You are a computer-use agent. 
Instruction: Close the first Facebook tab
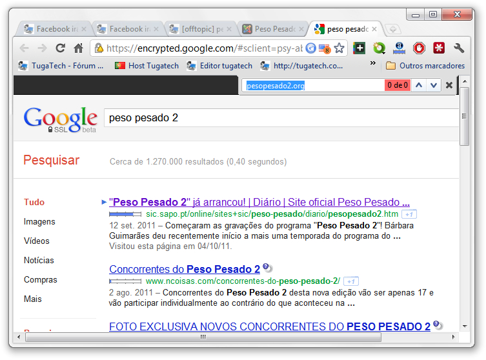pyautogui.click(x=84, y=29)
